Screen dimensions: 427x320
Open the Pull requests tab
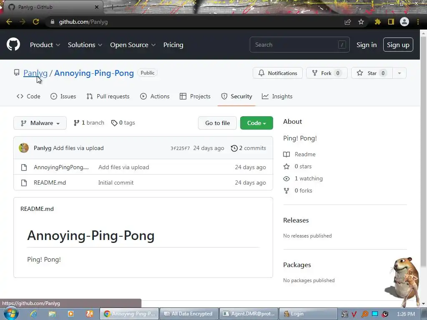(x=108, y=96)
